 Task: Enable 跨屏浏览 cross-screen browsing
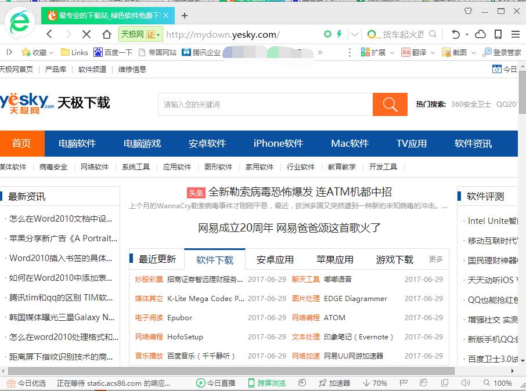coord(267,383)
